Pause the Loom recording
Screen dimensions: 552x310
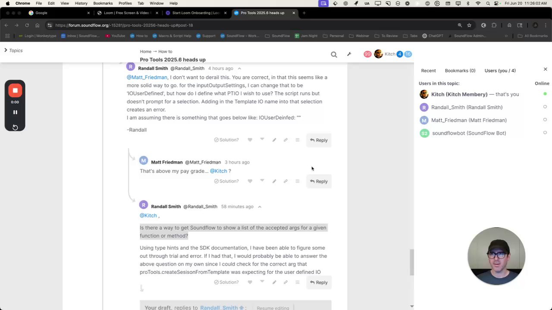pyautogui.click(x=15, y=112)
